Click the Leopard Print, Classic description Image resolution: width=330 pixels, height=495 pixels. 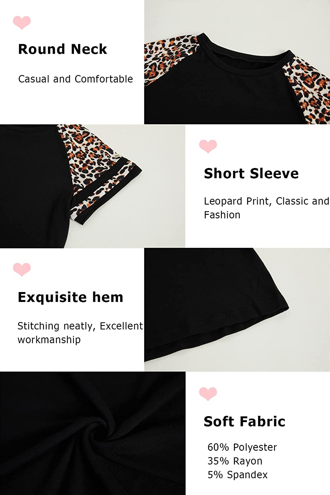click(x=267, y=208)
